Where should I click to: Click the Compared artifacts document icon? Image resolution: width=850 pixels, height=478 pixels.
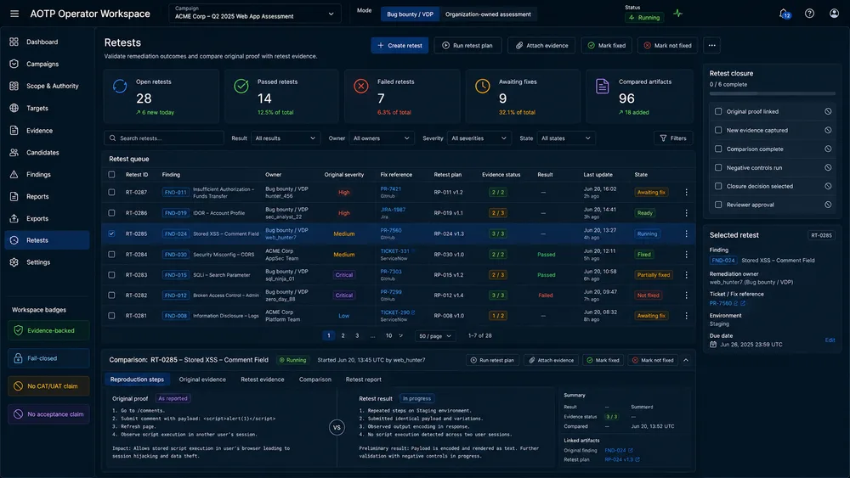coord(603,86)
